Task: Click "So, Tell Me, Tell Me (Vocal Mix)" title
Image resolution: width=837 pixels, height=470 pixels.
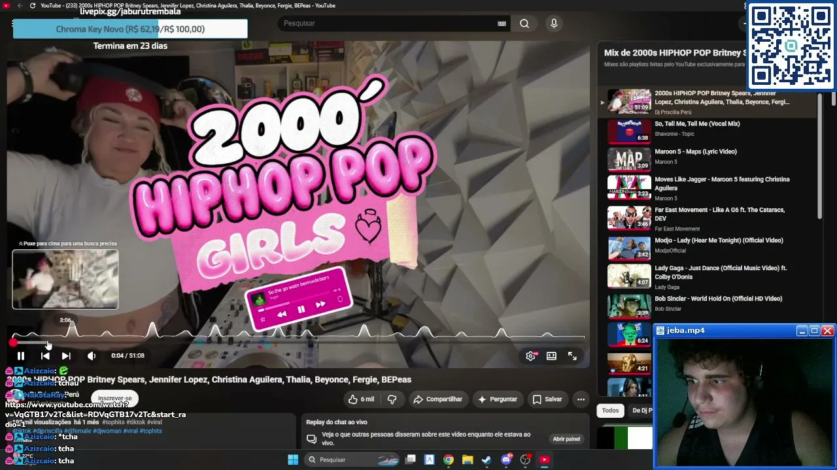Action: click(697, 124)
